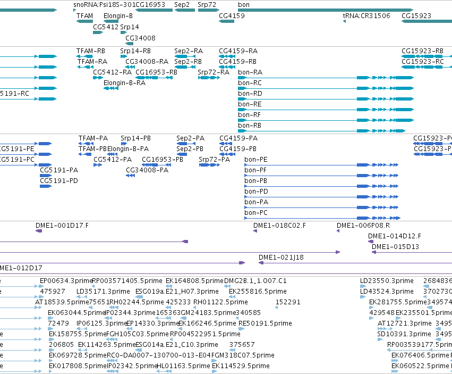The image size is (452, 374).
Task: Select the CG16953-RB transcript label
Action: coord(156,72)
